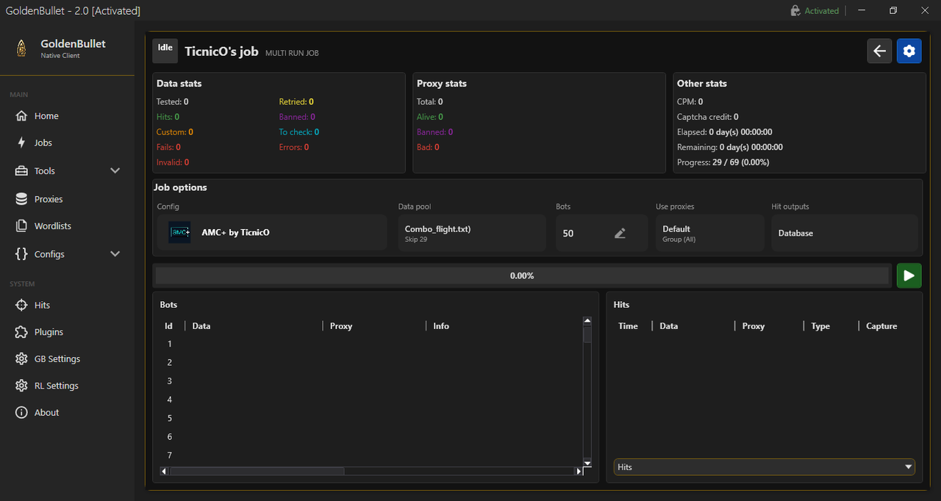Click the Wordlists documents icon
This screenshot has width=941, height=501.
[21, 226]
